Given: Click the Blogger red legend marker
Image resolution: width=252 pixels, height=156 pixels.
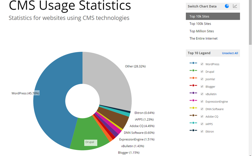Looking at the screenshot, I should point(193,86).
